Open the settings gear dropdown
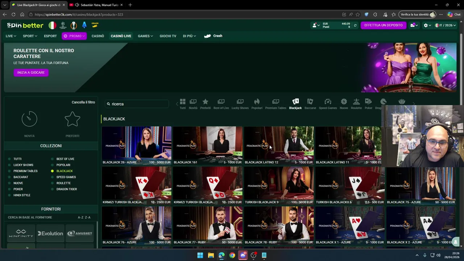The height and width of the screenshot is (261, 464). 427,25
